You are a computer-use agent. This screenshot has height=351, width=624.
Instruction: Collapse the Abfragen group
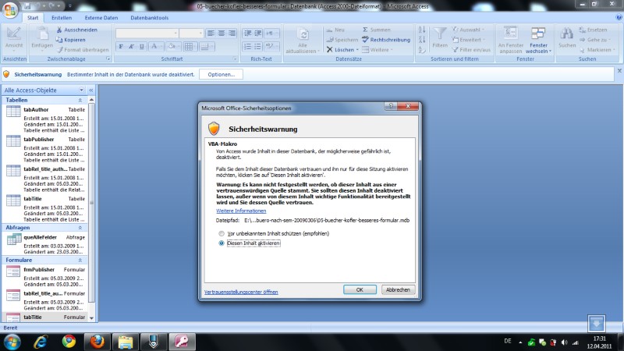(80, 228)
